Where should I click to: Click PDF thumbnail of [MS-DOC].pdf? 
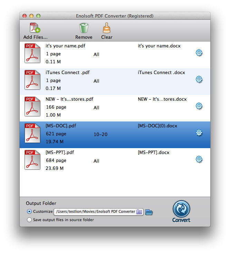tap(32, 133)
